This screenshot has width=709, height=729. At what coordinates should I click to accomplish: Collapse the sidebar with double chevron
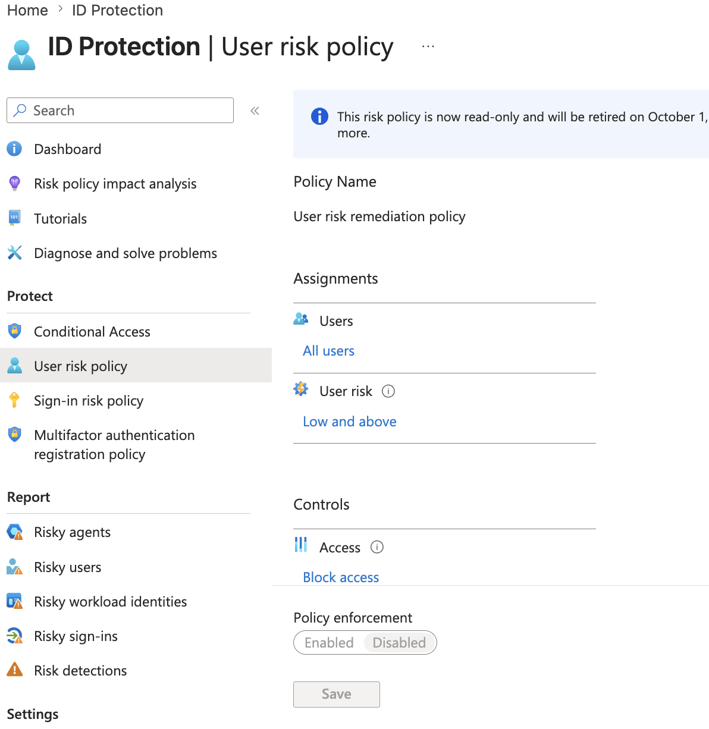[255, 111]
